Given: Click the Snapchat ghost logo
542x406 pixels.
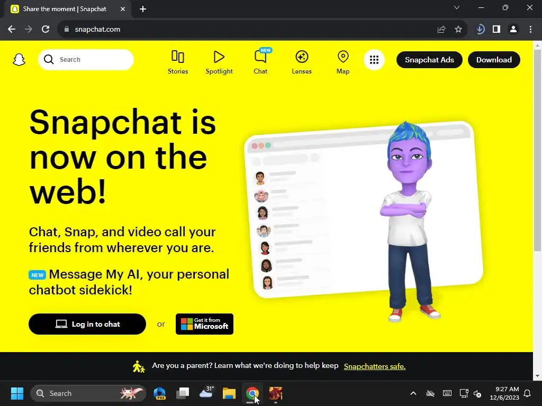Looking at the screenshot, I should point(19,60).
